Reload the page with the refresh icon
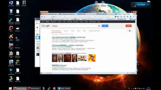The width and height of the screenshot is (161, 90). pos(124,16)
